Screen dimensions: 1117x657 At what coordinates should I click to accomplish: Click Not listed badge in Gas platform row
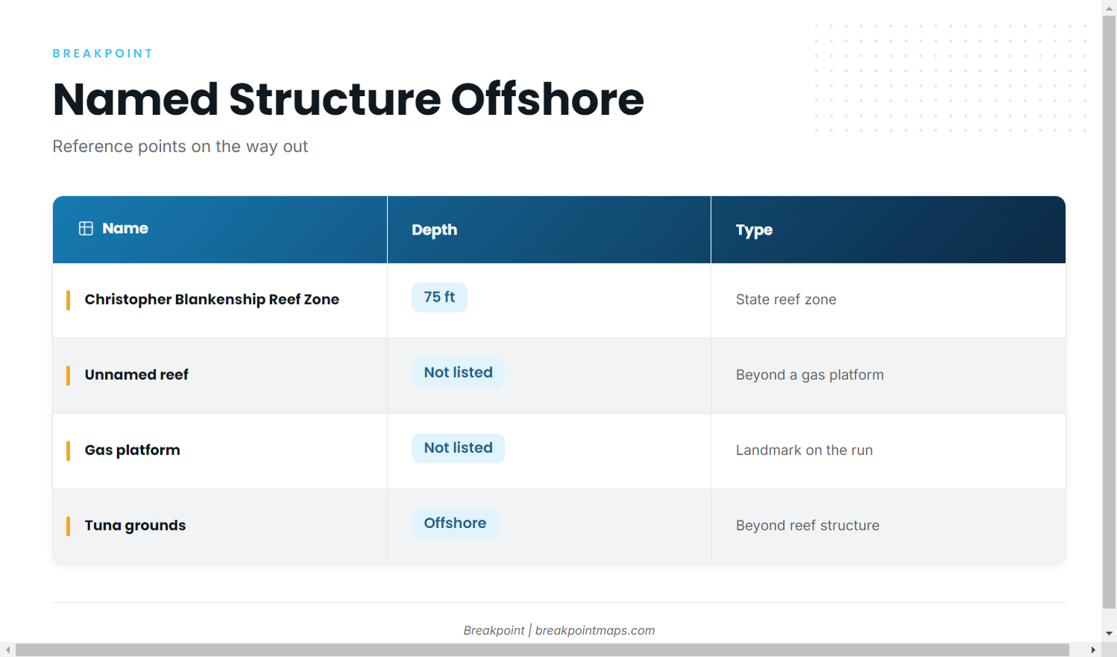point(458,448)
